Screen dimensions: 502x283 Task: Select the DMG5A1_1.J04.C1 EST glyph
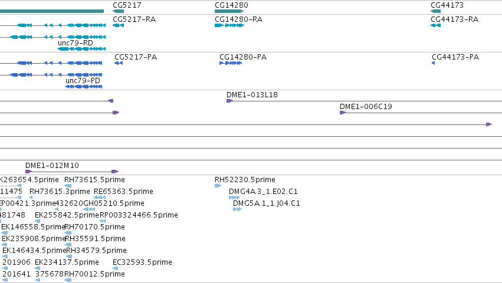pos(237,209)
